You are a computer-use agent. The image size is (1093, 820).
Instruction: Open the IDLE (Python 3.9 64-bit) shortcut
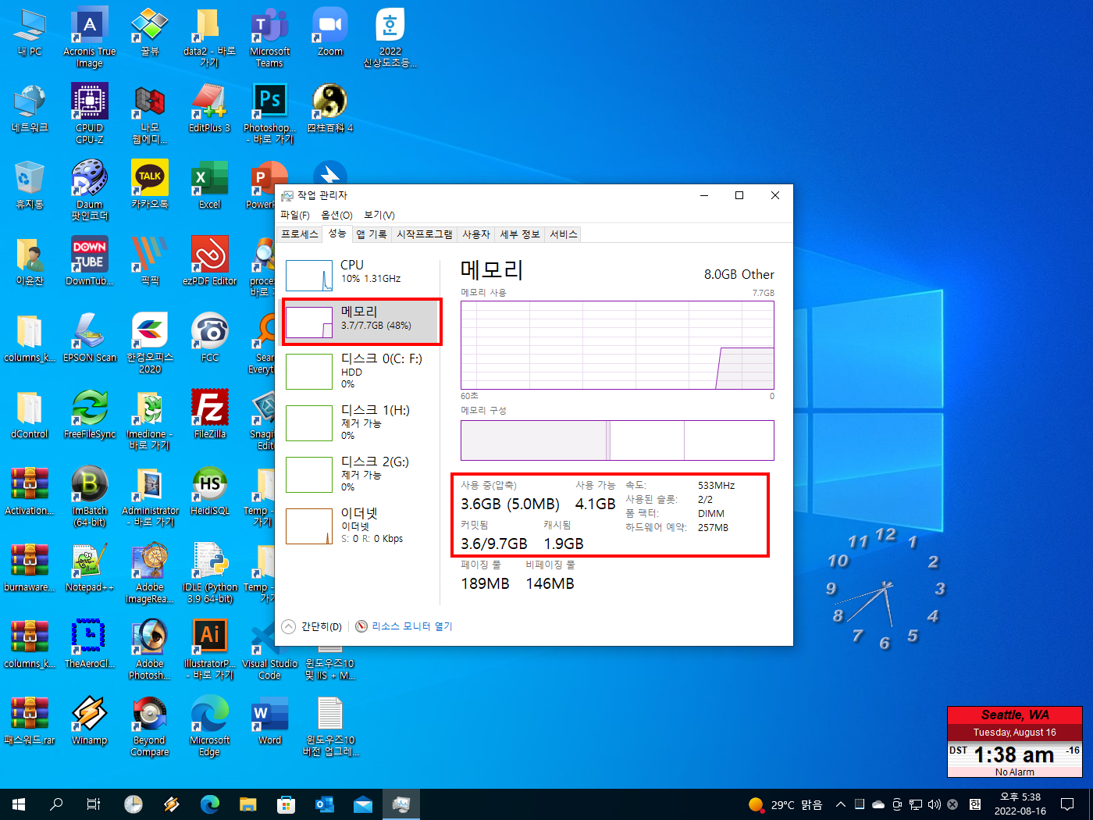209,573
